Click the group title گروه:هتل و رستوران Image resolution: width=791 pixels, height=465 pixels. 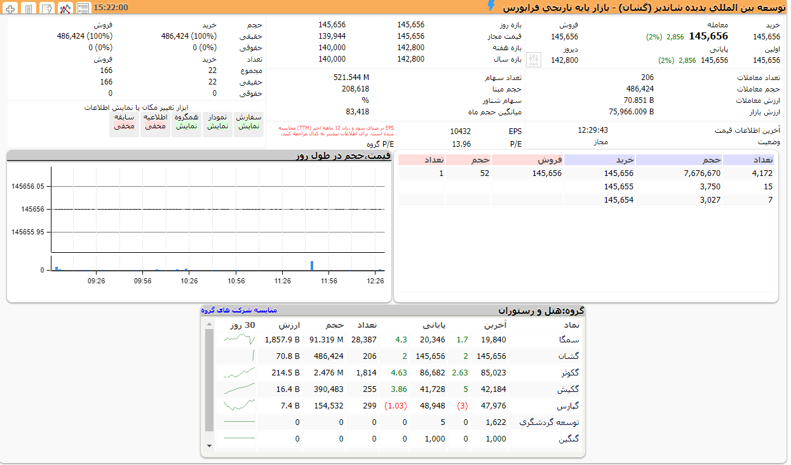pos(541,311)
